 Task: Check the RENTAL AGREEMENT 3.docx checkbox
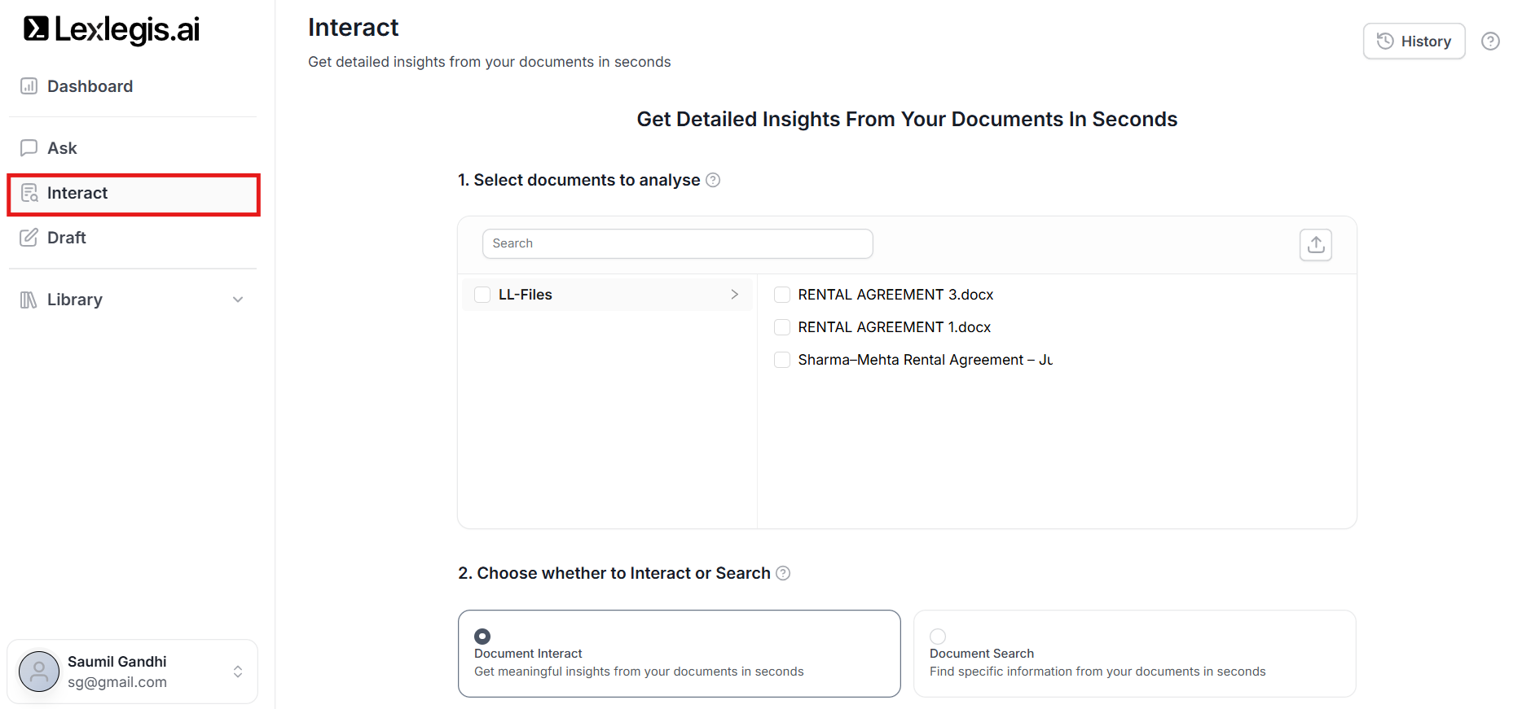(x=782, y=295)
